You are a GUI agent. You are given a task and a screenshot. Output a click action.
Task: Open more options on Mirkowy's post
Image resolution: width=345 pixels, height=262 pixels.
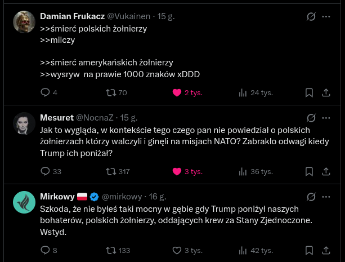click(x=326, y=197)
